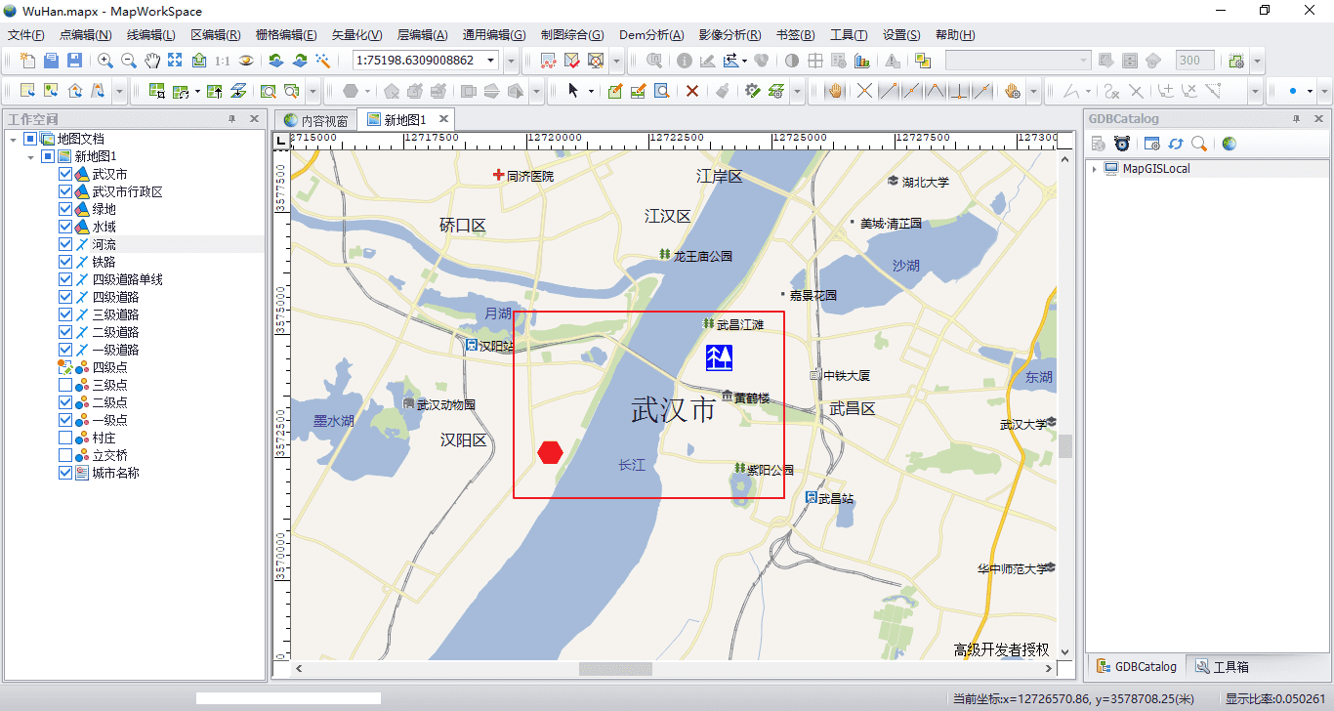Image resolution: width=1334 pixels, height=711 pixels.
Task: Pin the 工作空间 panel
Action: pyautogui.click(x=231, y=119)
